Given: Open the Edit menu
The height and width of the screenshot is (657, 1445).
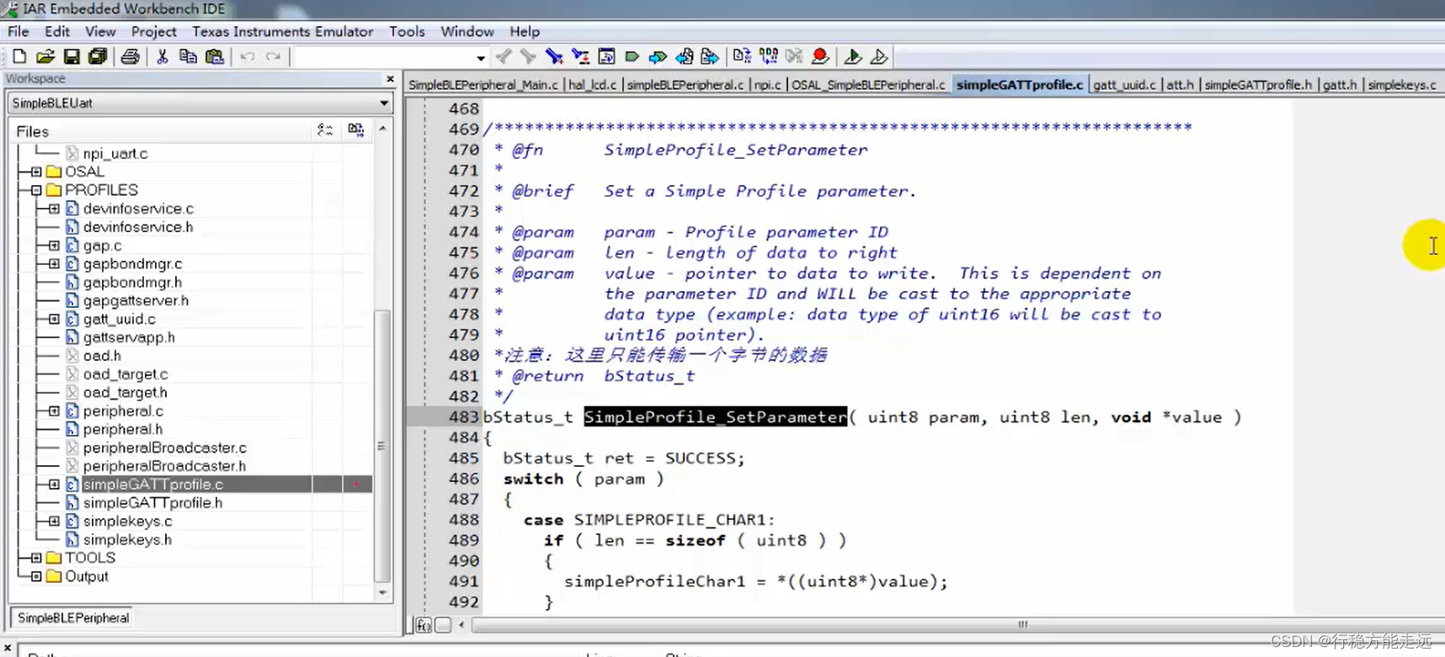Looking at the screenshot, I should (57, 31).
